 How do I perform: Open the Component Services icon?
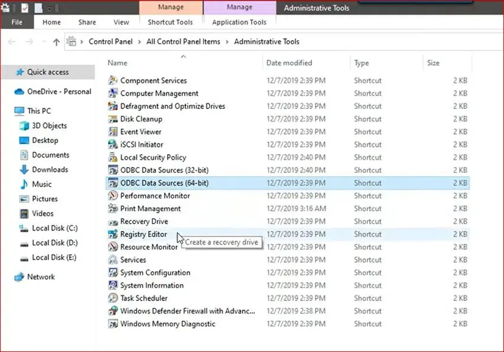click(x=113, y=81)
